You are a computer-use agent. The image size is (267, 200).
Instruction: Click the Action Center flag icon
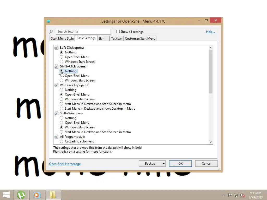coord(230,195)
